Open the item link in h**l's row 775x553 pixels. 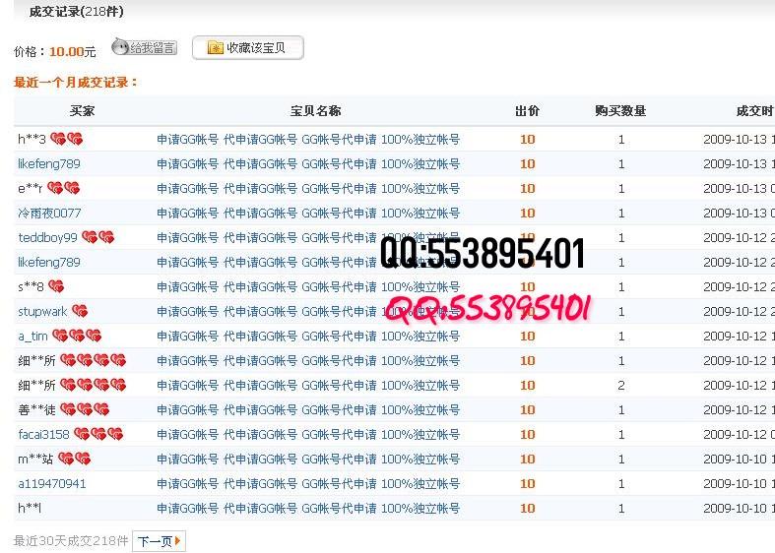click(308, 508)
